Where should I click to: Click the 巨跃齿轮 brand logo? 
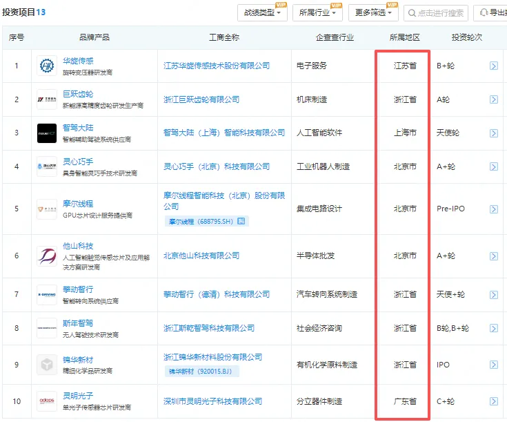click(x=47, y=99)
